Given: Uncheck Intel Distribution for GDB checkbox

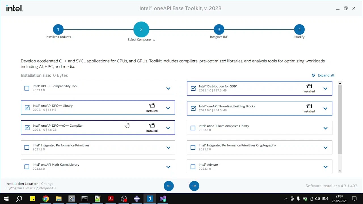Looking at the screenshot, I should 193,88.
